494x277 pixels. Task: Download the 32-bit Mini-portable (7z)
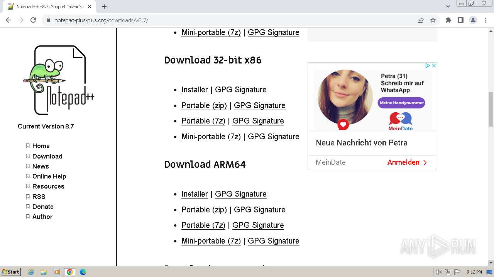[x=211, y=137]
